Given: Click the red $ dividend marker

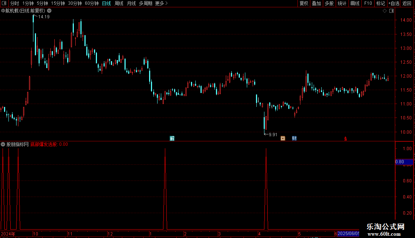Looking at the screenshot, I should tap(345, 138).
